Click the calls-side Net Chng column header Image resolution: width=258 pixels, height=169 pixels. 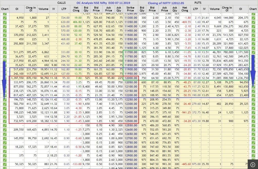(x=76, y=9)
